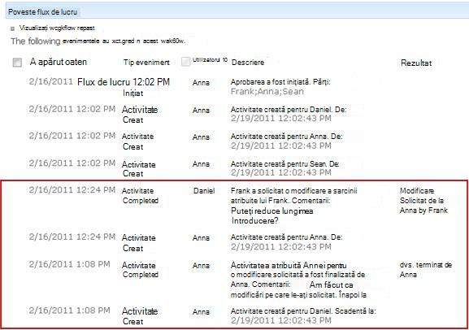Click the 'dvs. terminat de' result text
Viewport: 469px width, 330px height.
[x=426, y=265]
